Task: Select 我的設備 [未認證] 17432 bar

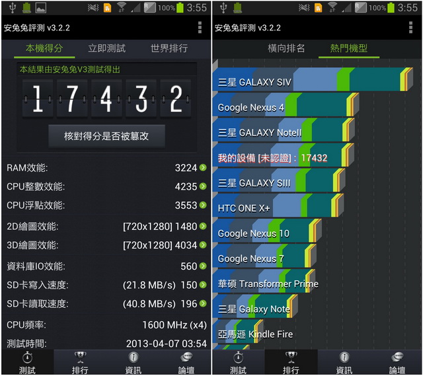Action: pyautogui.click(x=283, y=155)
